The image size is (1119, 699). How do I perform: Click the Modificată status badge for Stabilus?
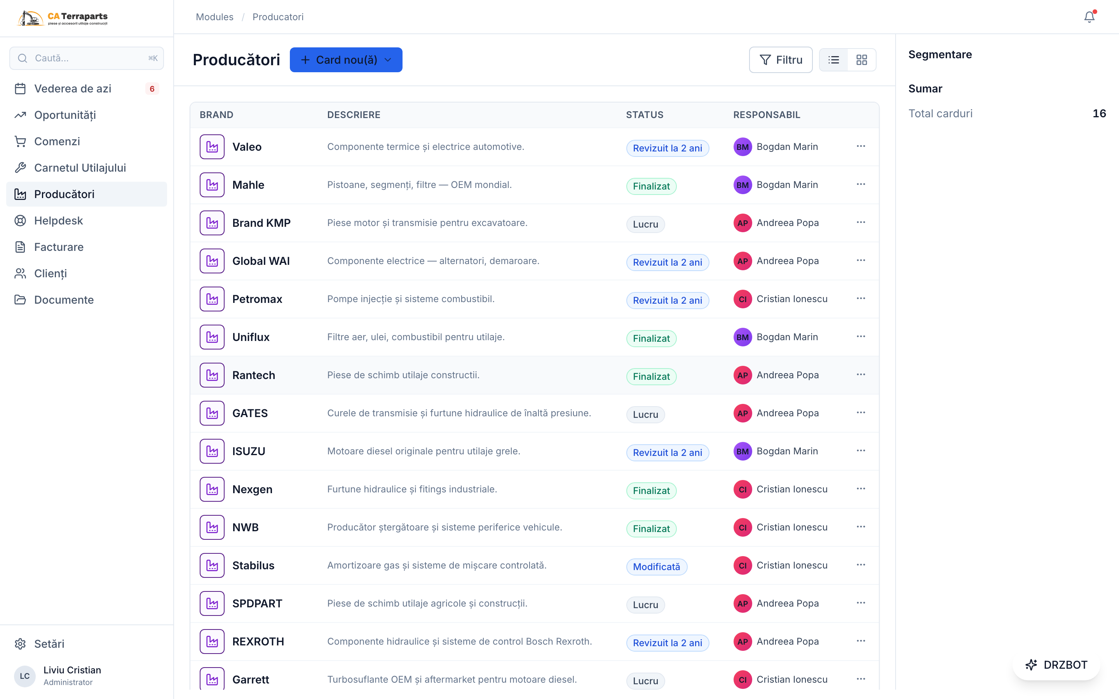point(657,567)
